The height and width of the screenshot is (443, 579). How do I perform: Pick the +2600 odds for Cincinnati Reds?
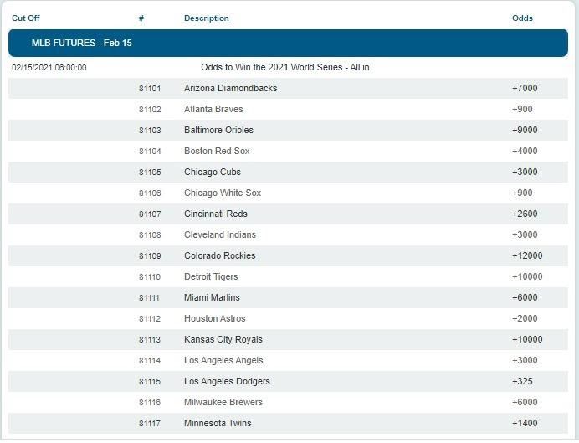click(x=525, y=214)
